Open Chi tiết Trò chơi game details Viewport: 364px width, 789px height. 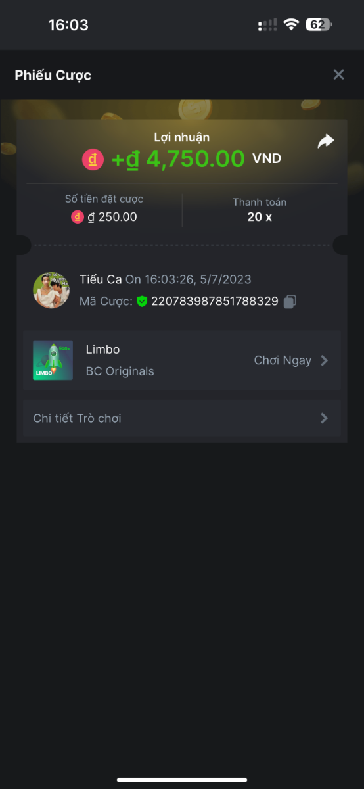coord(182,418)
